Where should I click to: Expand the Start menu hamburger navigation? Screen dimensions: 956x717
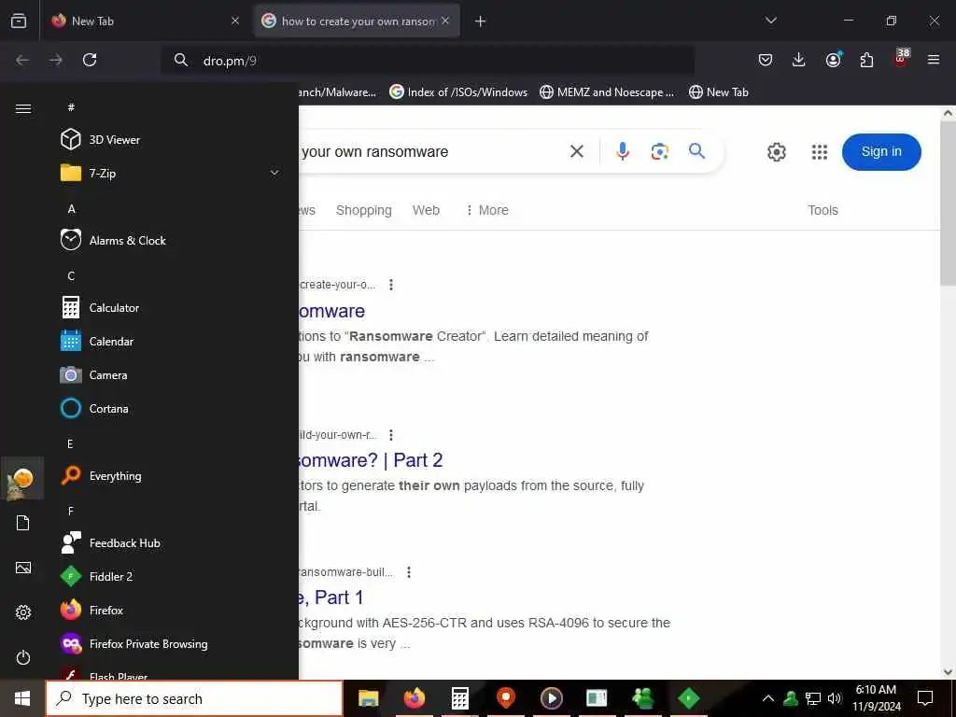tap(23, 108)
